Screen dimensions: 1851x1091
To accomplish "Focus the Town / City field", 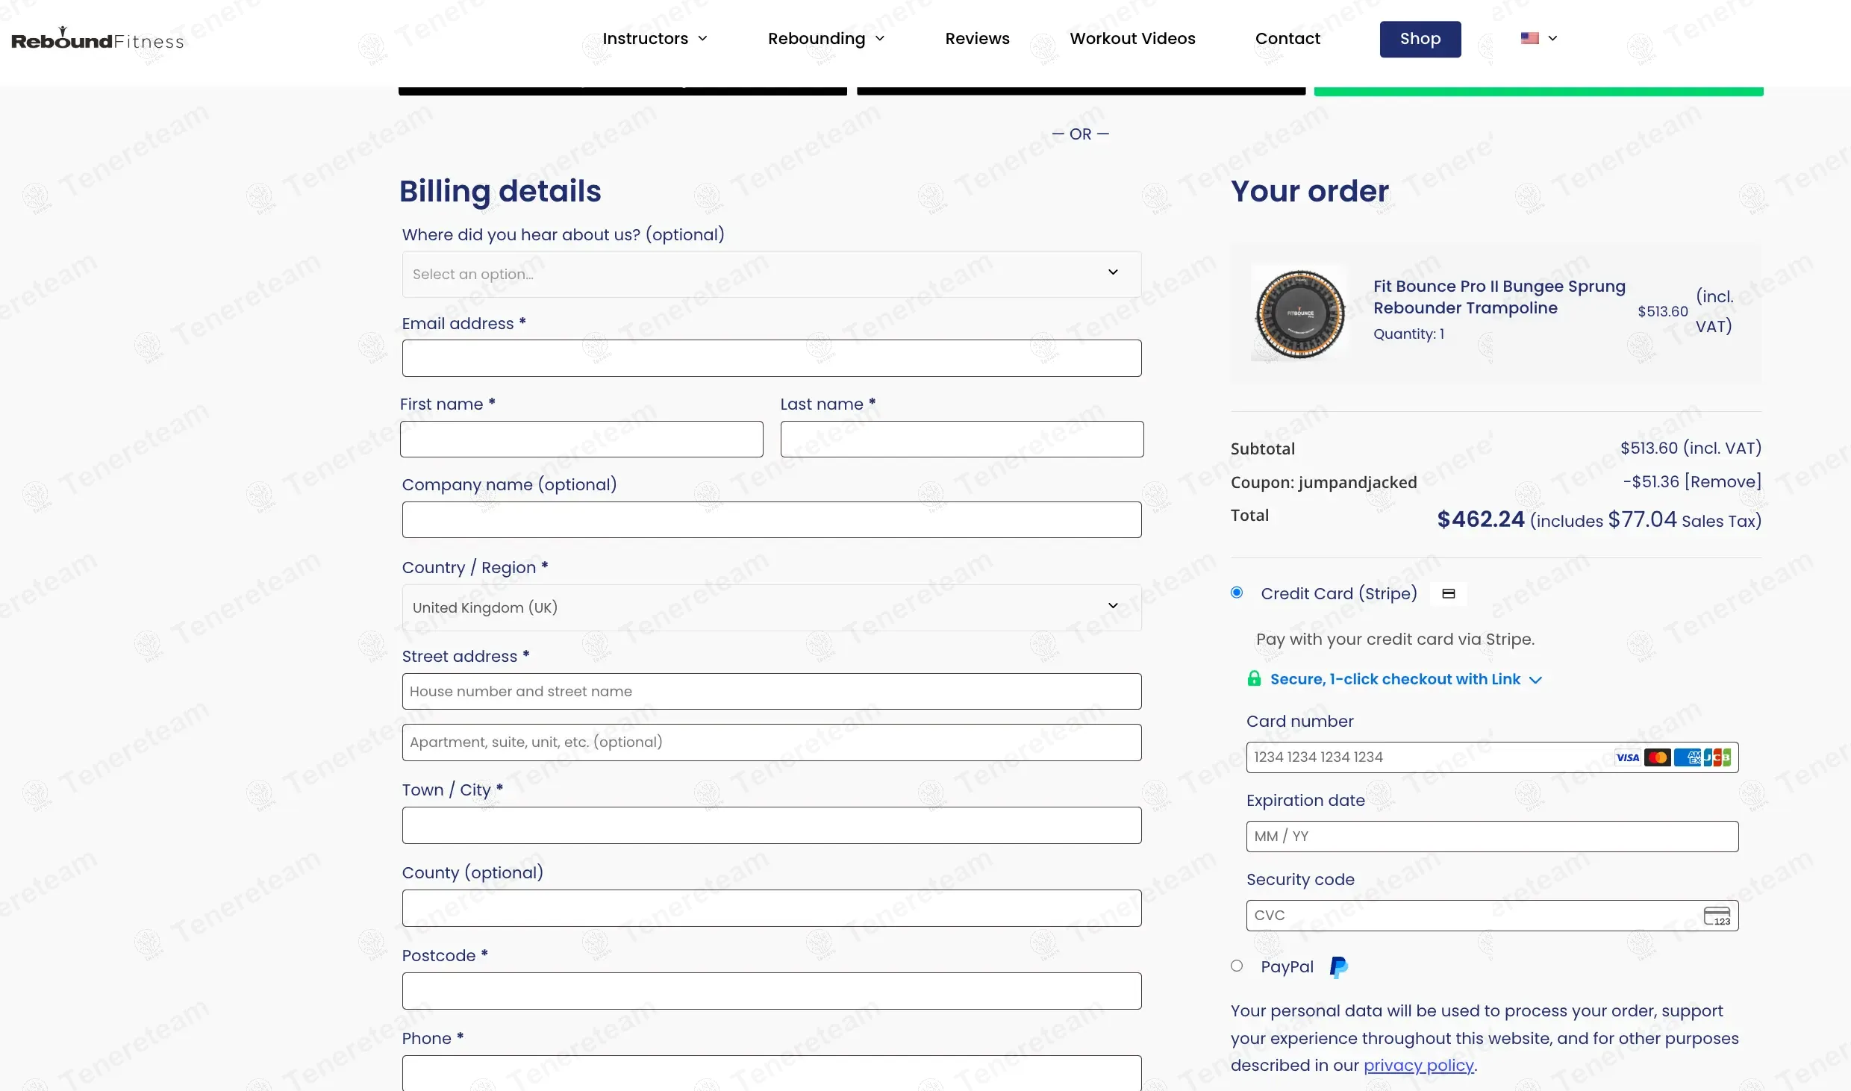I will pos(772,825).
